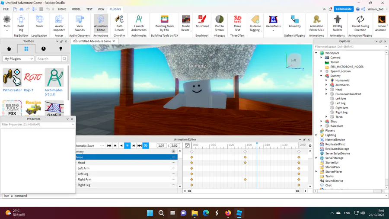Expand the Shop node in Explorer
This screenshot has width=389, height=219.
321,122
